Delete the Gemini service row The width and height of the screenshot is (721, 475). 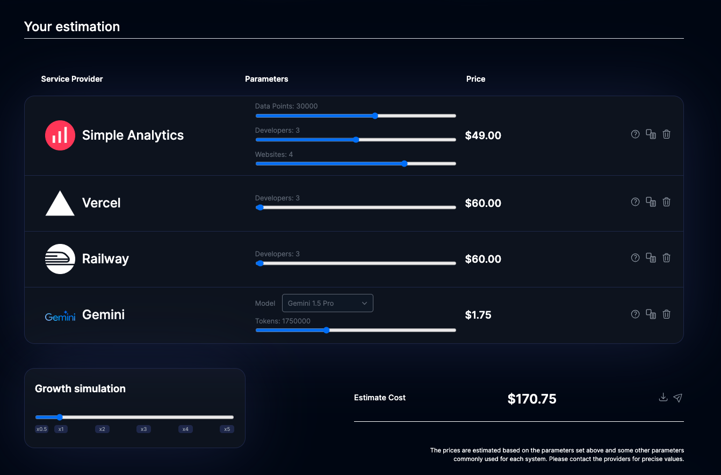point(666,314)
